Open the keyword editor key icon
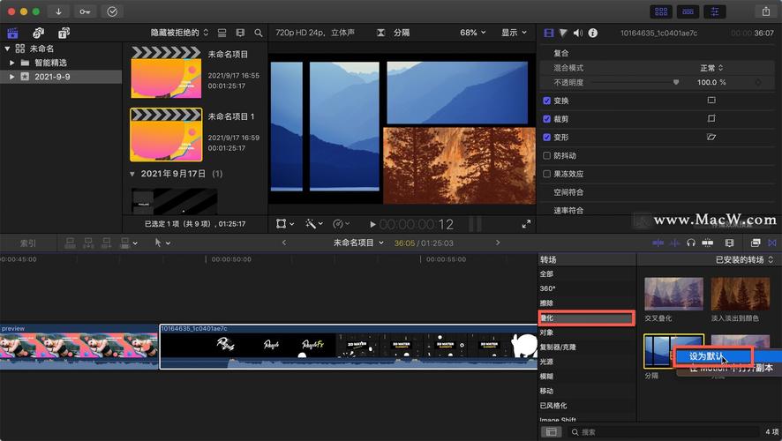The height and width of the screenshot is (441, 782). (x=86, y=11)
